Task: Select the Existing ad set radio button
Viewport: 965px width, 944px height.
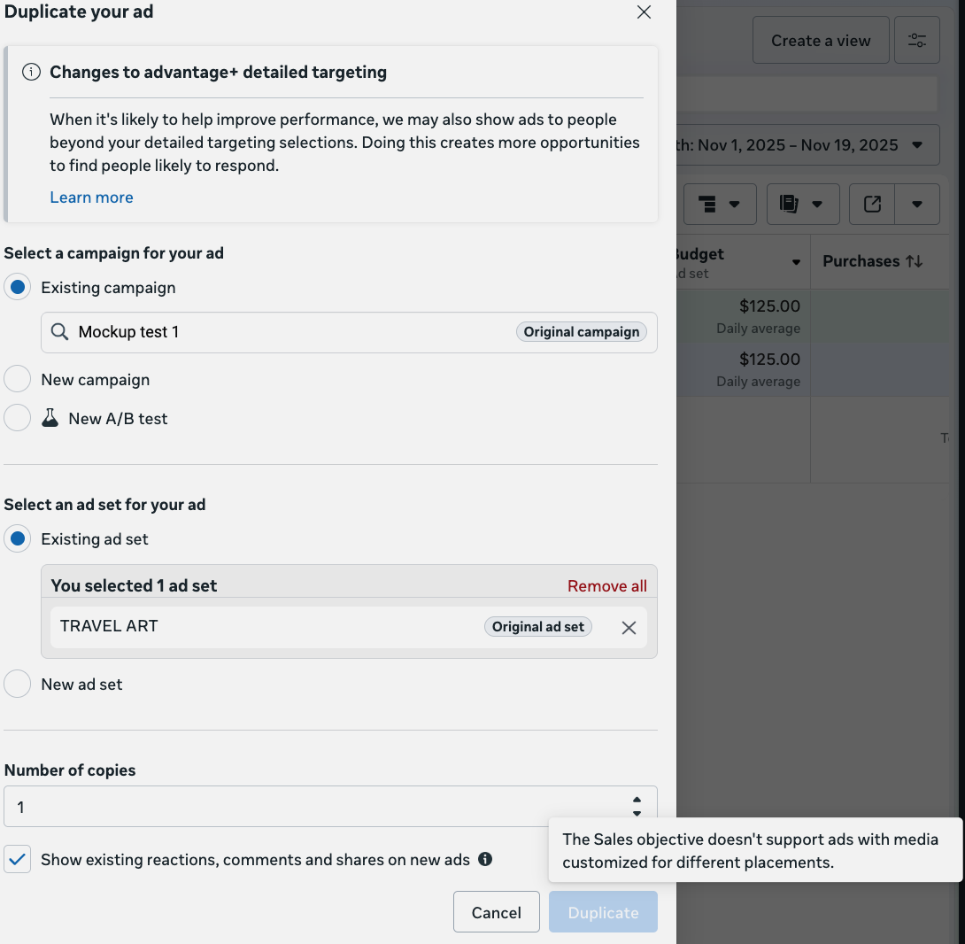Action: point(17,538)
